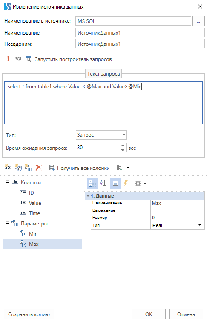
Task: Click Сохранить копию button
Action: coord(29,314)
